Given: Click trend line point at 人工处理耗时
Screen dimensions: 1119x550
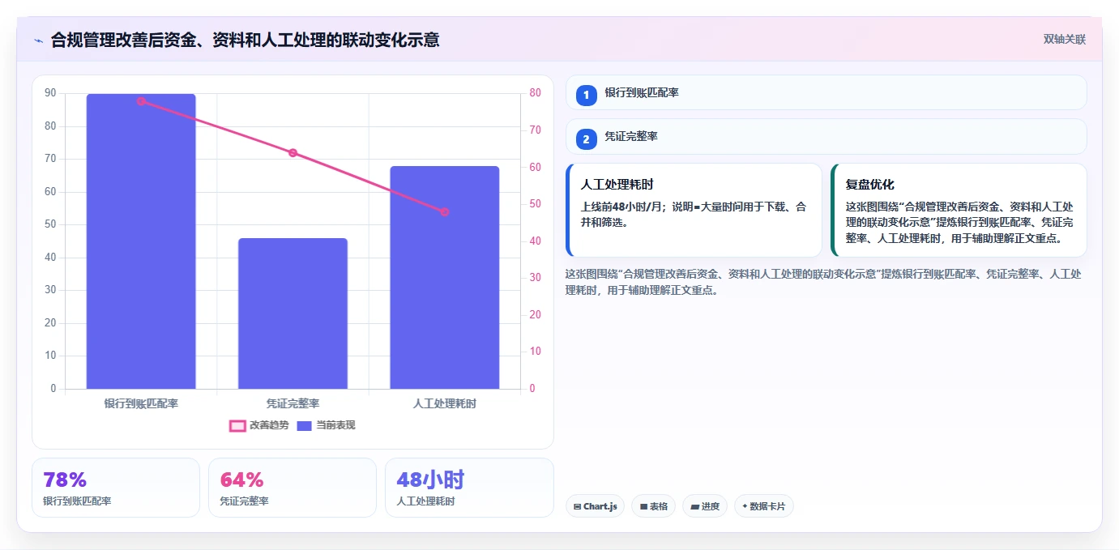Looking at the screenshot, I should click(x=444, y=212).
